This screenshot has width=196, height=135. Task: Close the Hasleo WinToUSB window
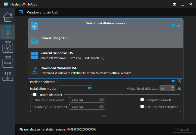click(x=191, y=4)
